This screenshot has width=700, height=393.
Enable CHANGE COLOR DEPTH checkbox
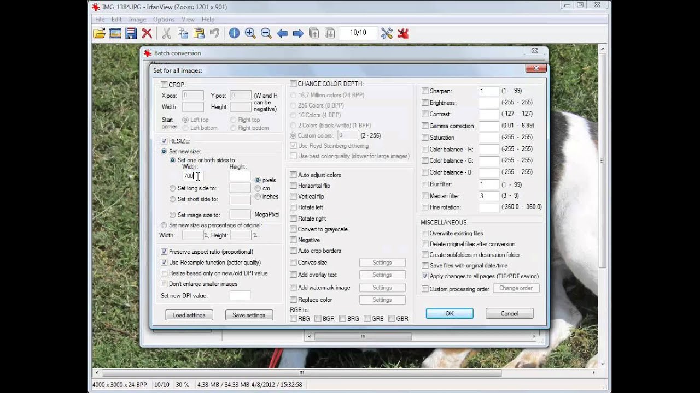[293, 84]
